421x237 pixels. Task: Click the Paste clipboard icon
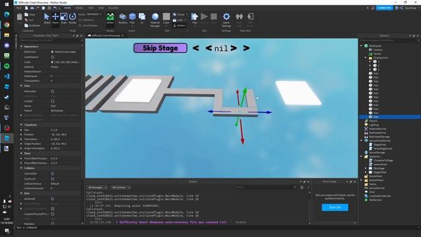tap(19, 18)
